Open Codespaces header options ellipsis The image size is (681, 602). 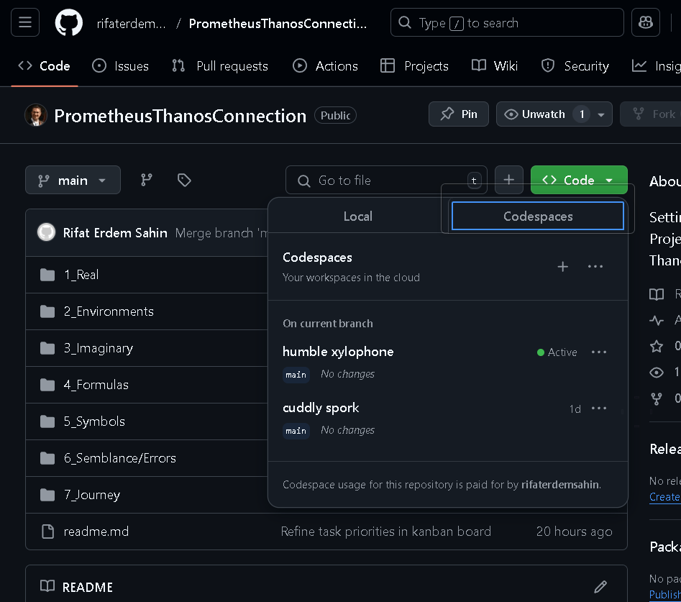click(x=595, y=267)
